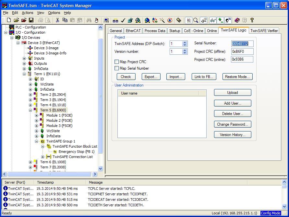Click the tree panel horizontal scrollbar thumb
Viewport: 289px width, 217px height.
(x=49, y=174)
